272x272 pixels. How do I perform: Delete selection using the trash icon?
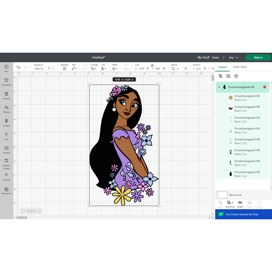236,76
